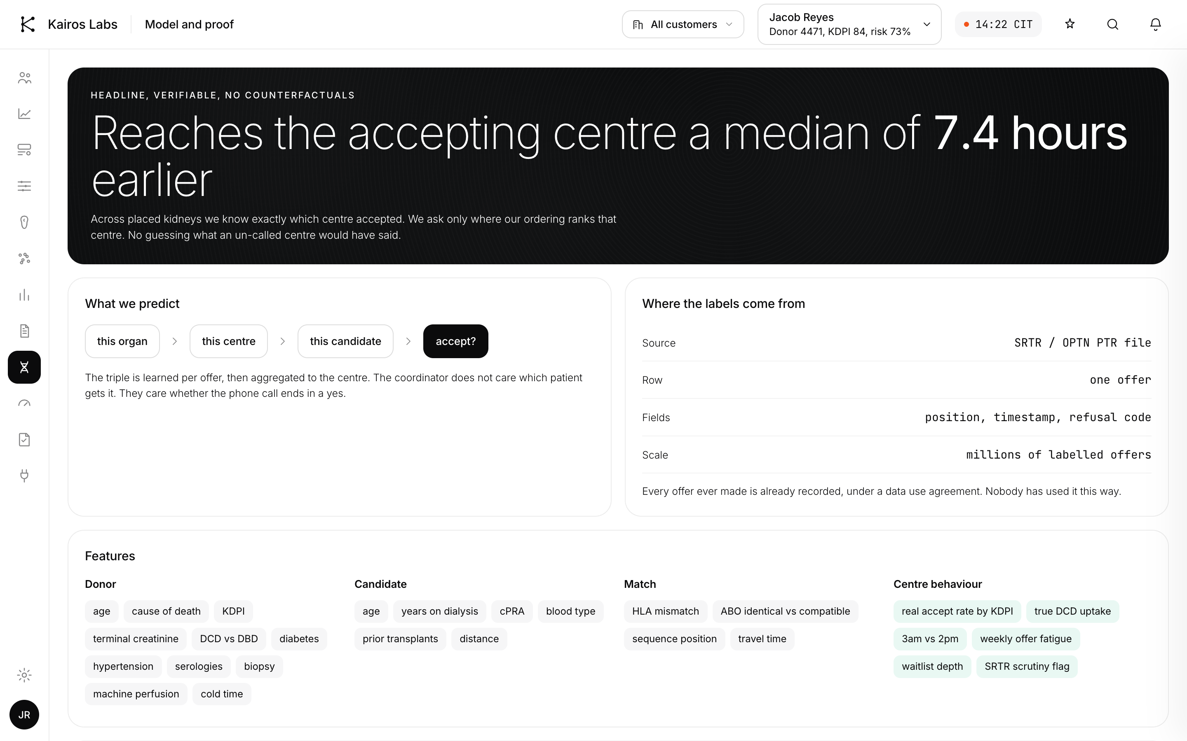Screen dimensions: 1187x741
Task: Open the line chart sidebar icon
Action: click(24, 114)
